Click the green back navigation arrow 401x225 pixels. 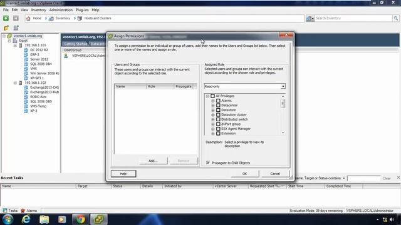click(x=6, y=18)
